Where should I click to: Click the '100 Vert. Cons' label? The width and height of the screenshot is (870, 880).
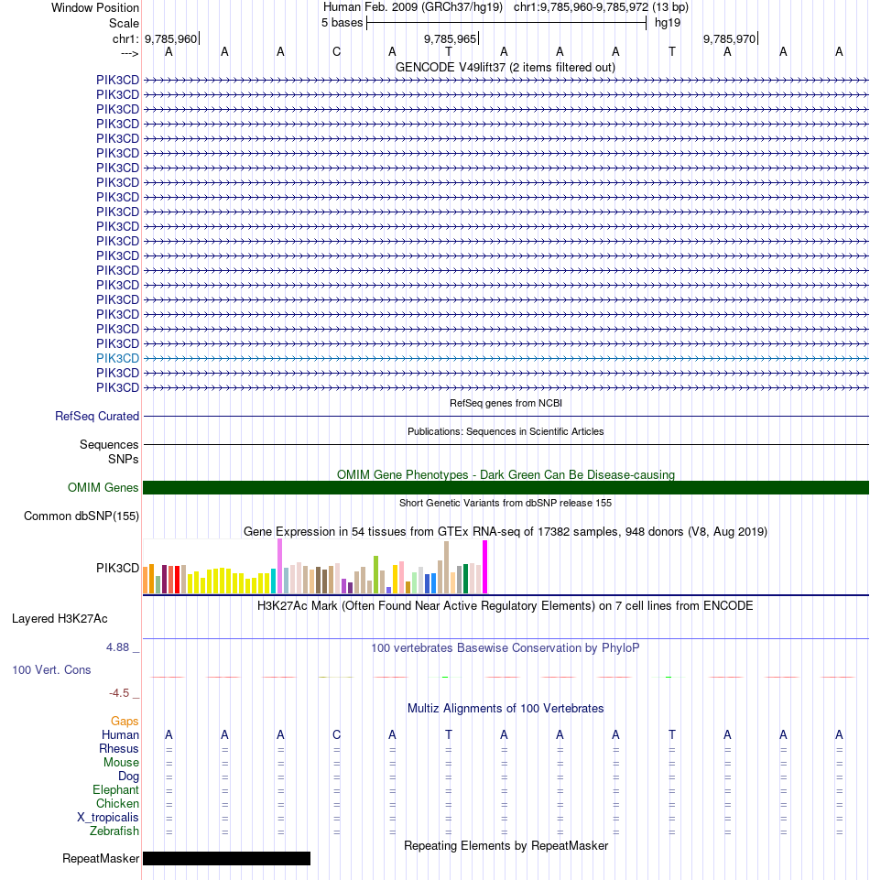(x=51, y=670)
